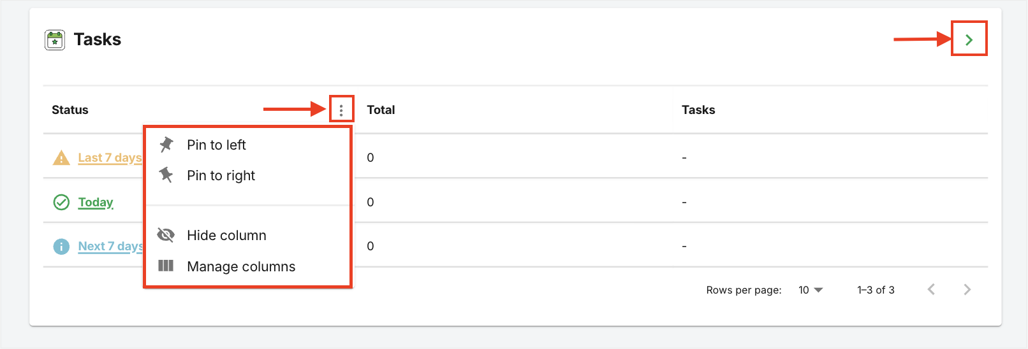This screenshot has width=1028, height=349.
Task: Select Manage columns menu entry
Action: [x=241, y=267]
